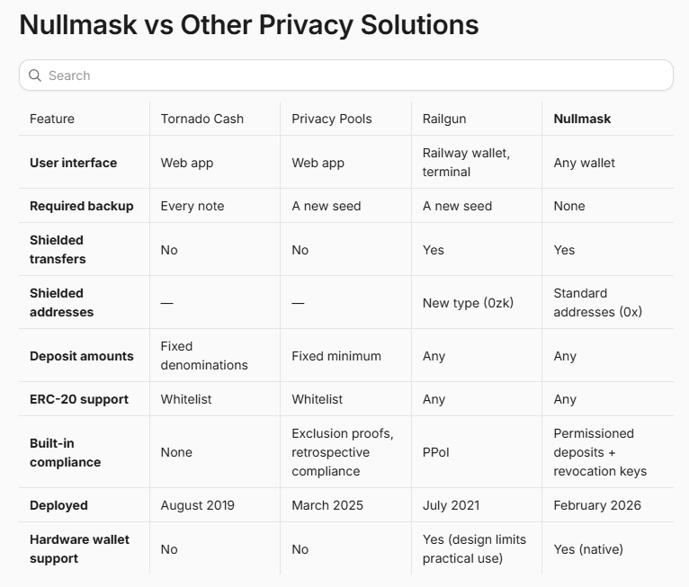Select the 'Any wallet' cell under Nullmask

point(584,163)
